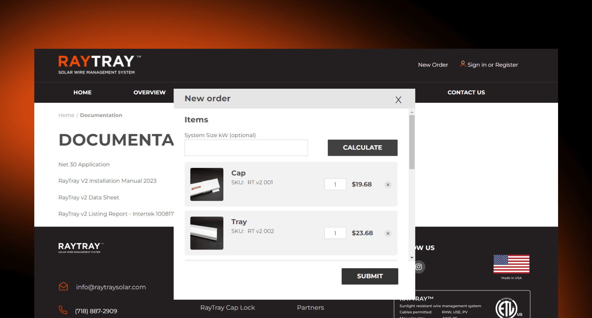
Task: Click the RayTray header logo
Action: tap(99, 65)
